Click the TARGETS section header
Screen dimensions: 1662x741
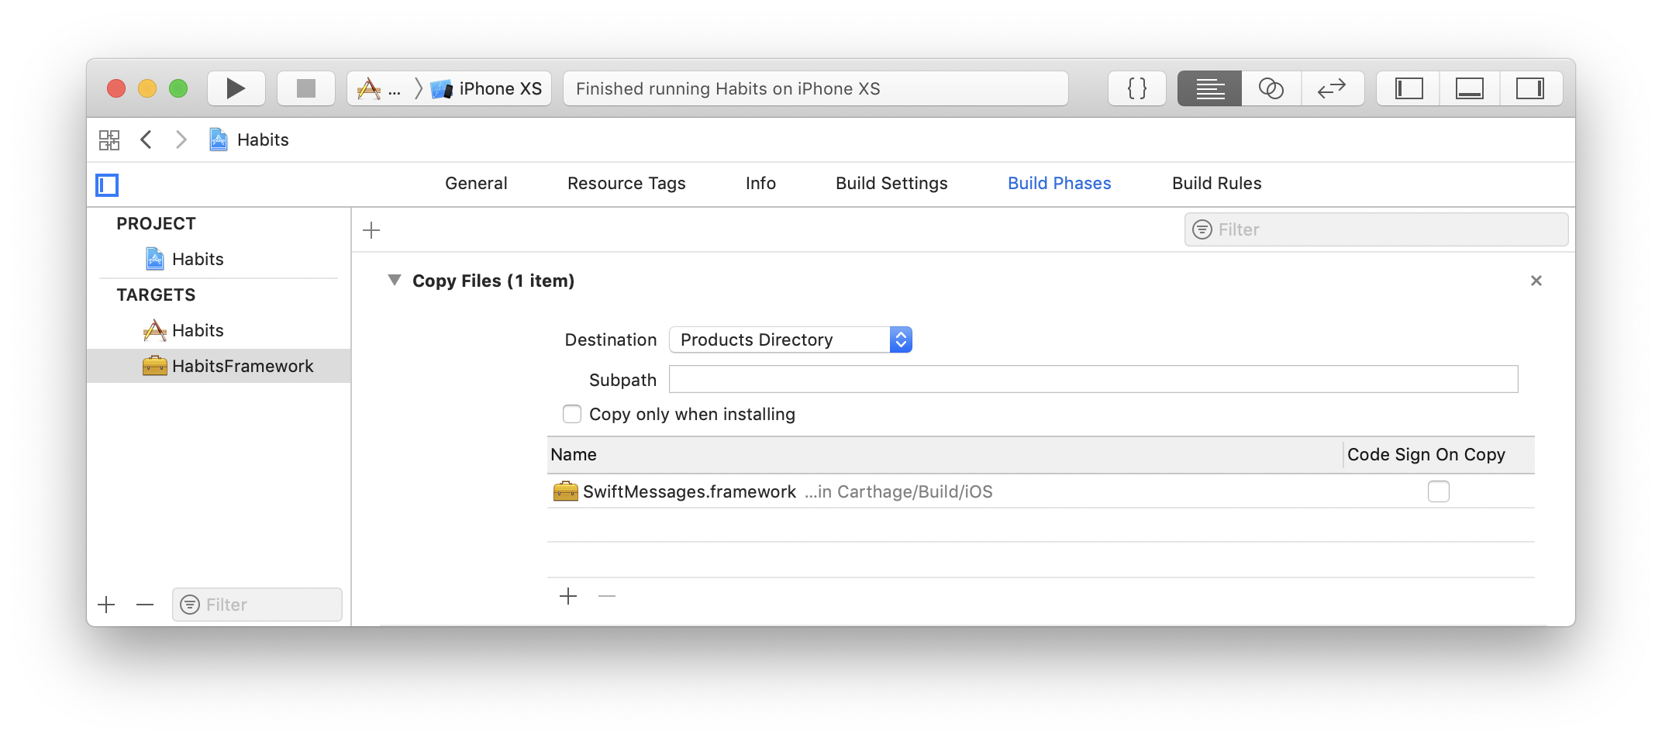156,295
